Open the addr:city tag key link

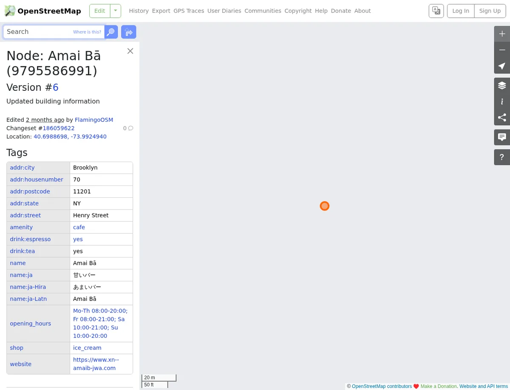click(x=22, y=168)
